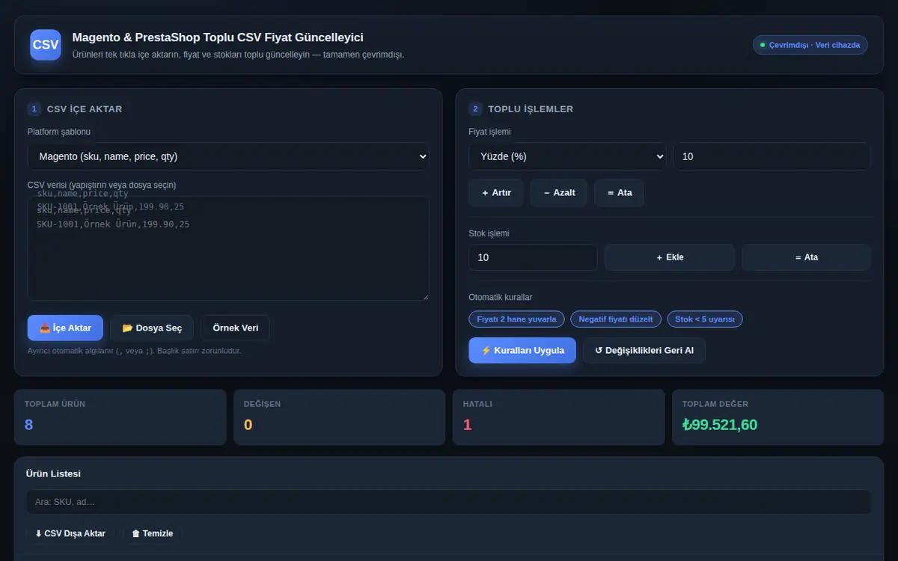This screenshot has height=561, width=898.
Task: Click the product search field Ara: SKU, ad…
Action: click(x=449, y=502)
